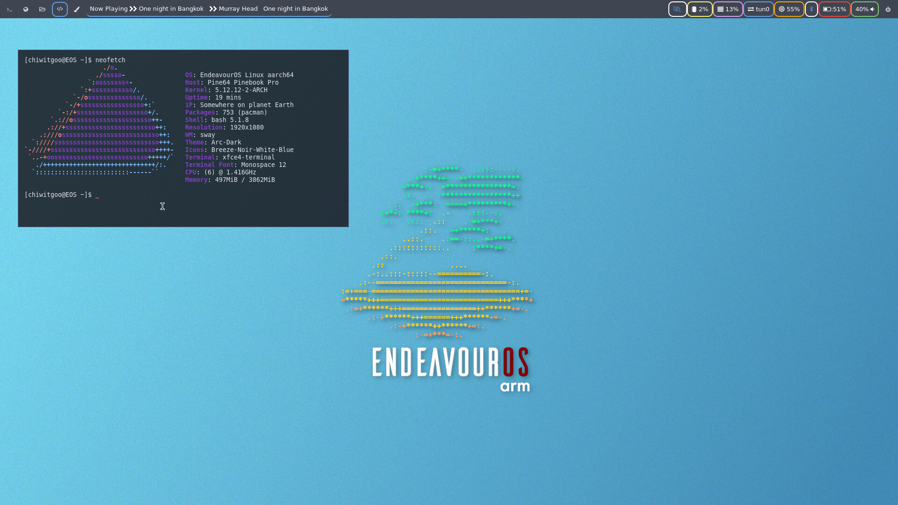
Task: Click the Packages: 753 (pacman) line
Action: point(226,112)
